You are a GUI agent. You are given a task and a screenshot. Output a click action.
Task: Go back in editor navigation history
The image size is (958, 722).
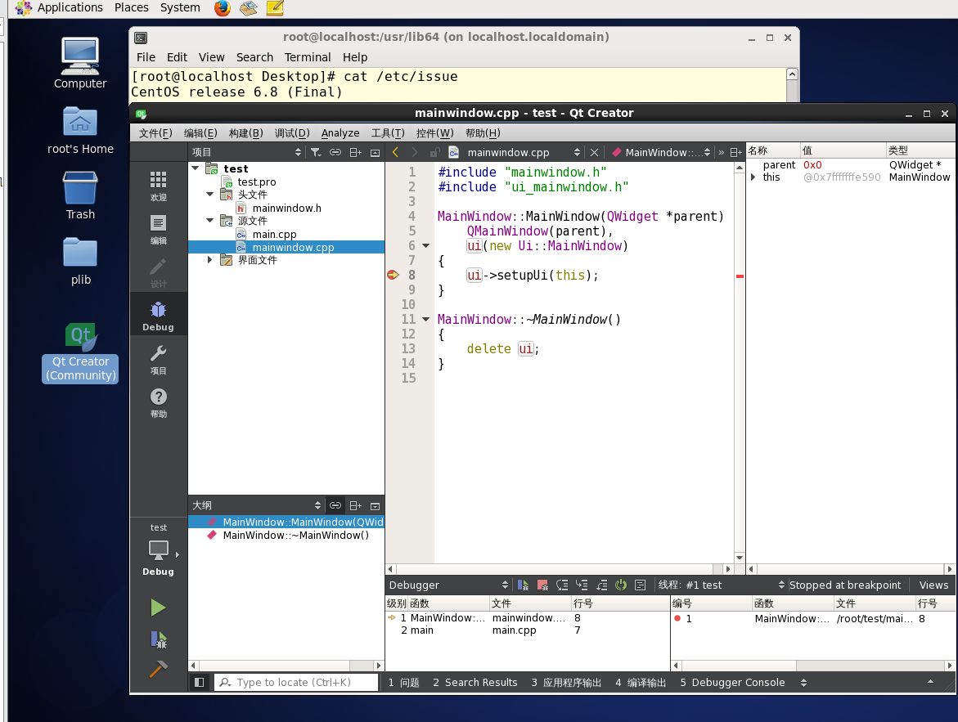(395, 152)
